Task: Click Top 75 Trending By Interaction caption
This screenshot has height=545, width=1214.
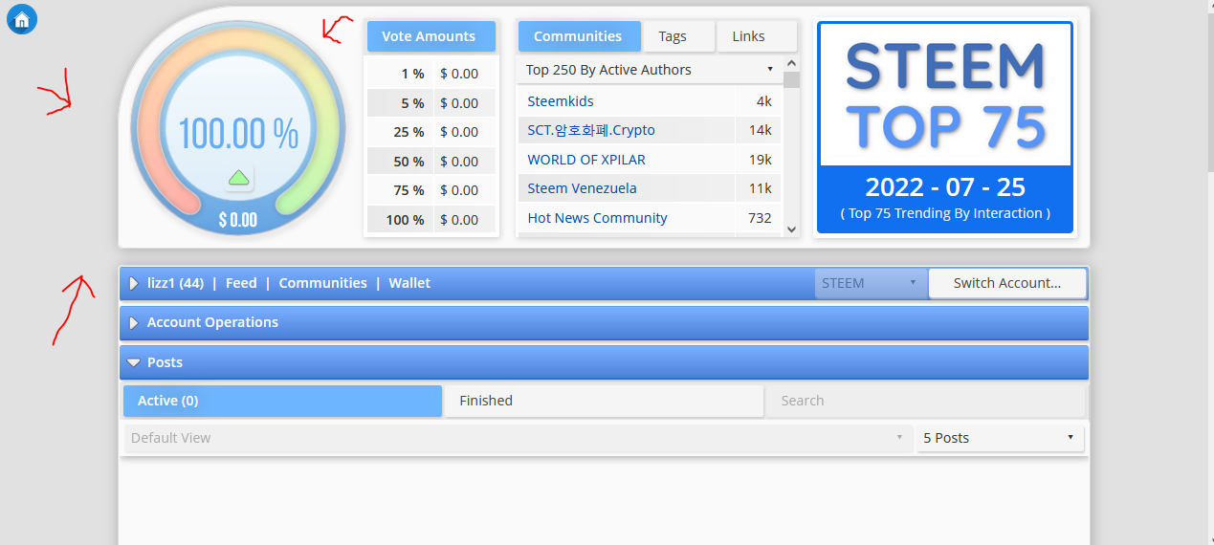Action: (945, 213)
